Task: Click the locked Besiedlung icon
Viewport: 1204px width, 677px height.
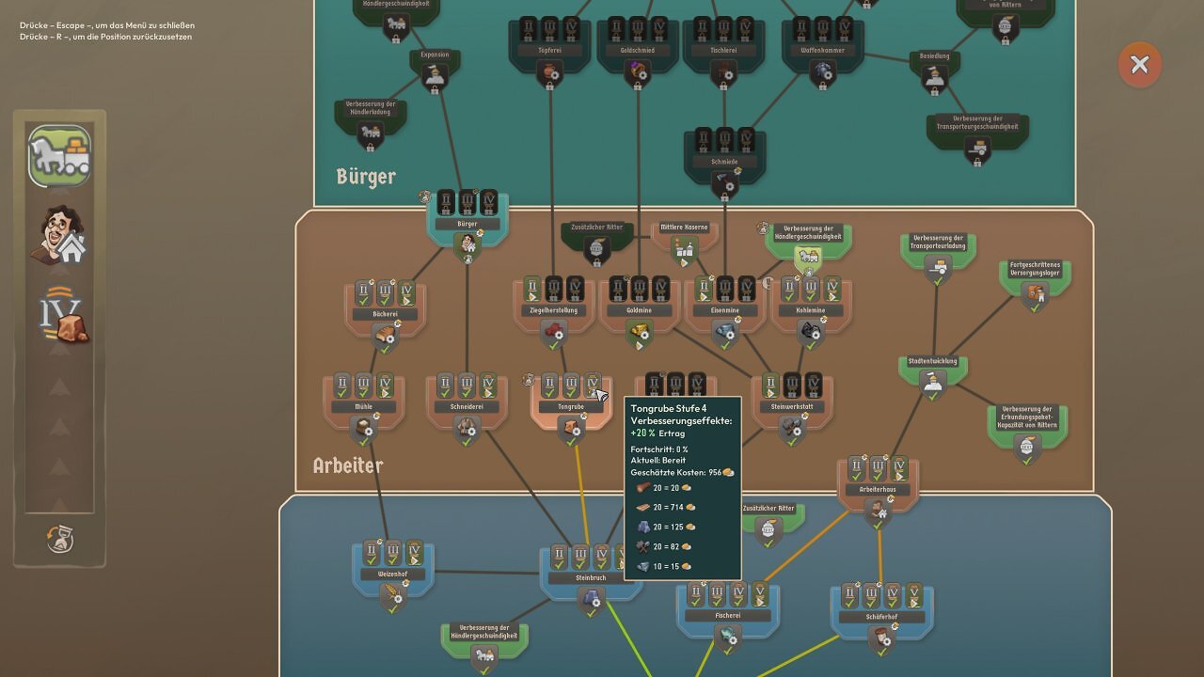Action: (x=934, y=79)
